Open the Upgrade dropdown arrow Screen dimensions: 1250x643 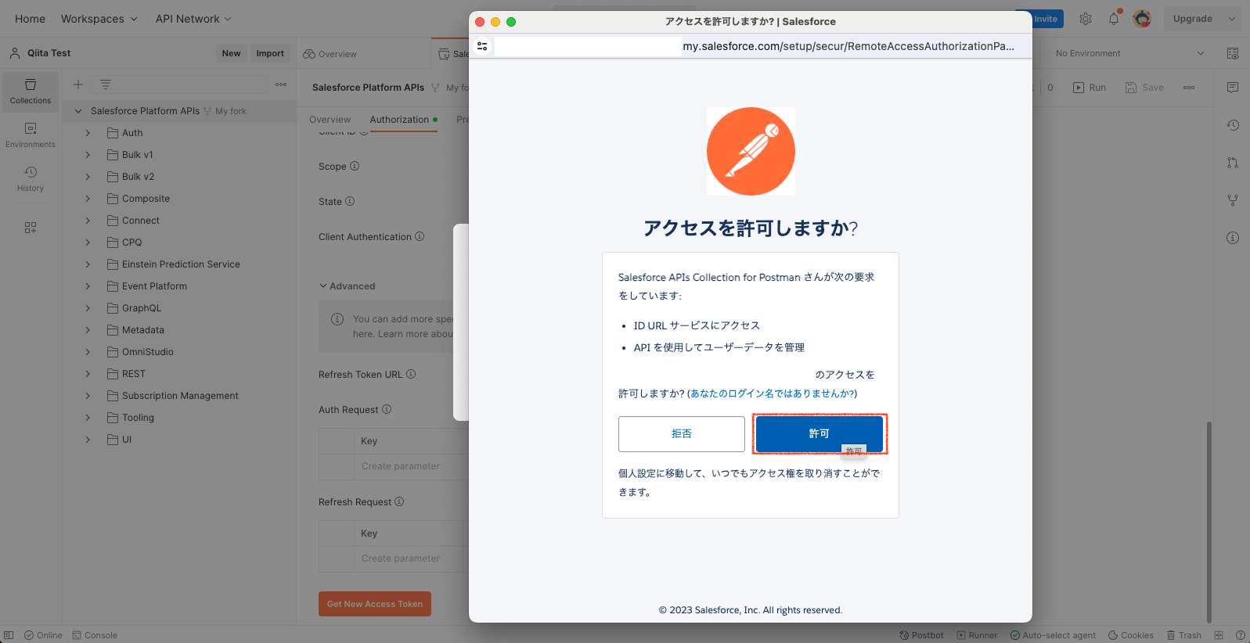(x=1231, y=19)
